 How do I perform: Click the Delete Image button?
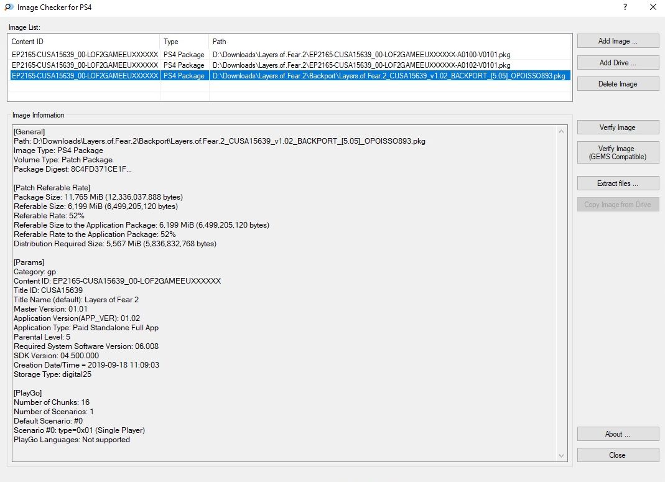coord(618,84)
